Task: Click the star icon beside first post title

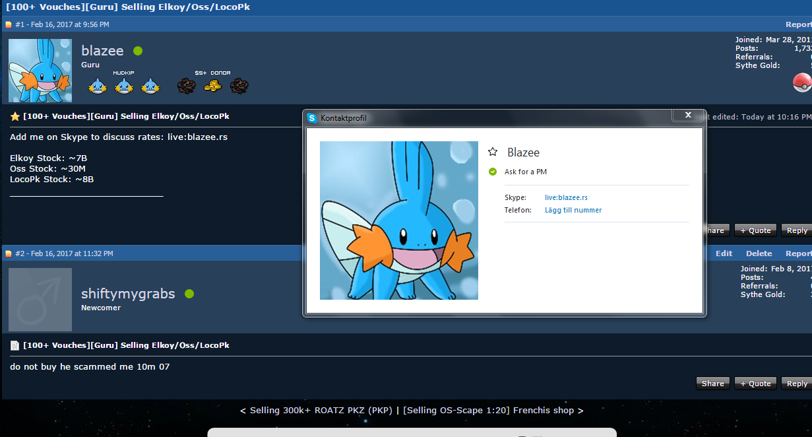Action: coord(15,116)
